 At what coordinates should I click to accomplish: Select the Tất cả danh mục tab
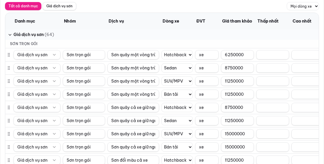23,6
